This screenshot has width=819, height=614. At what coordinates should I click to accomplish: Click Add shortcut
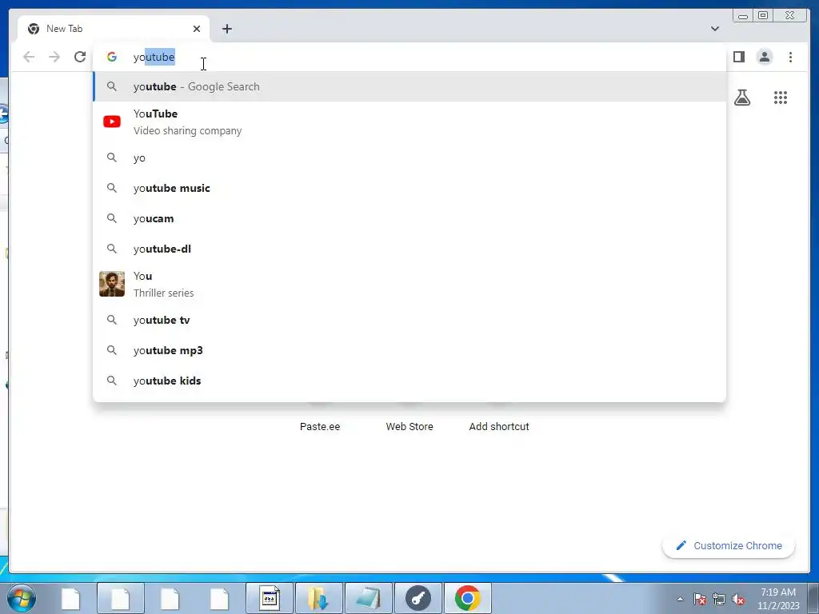click(499, 426)
